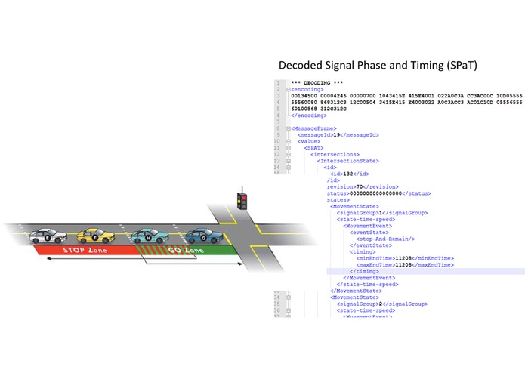Screen dimensions: 525x373
Task: Collapse the encoding block fold marker
Action: [289, 90]
